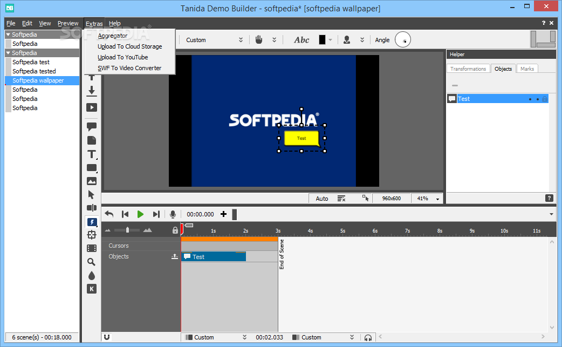
Task: Click the select-object cursor icon
Action: (366, 198)
